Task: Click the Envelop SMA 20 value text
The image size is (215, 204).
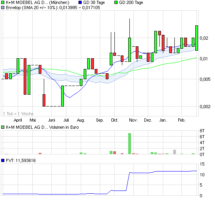Action: click(53, 8)
